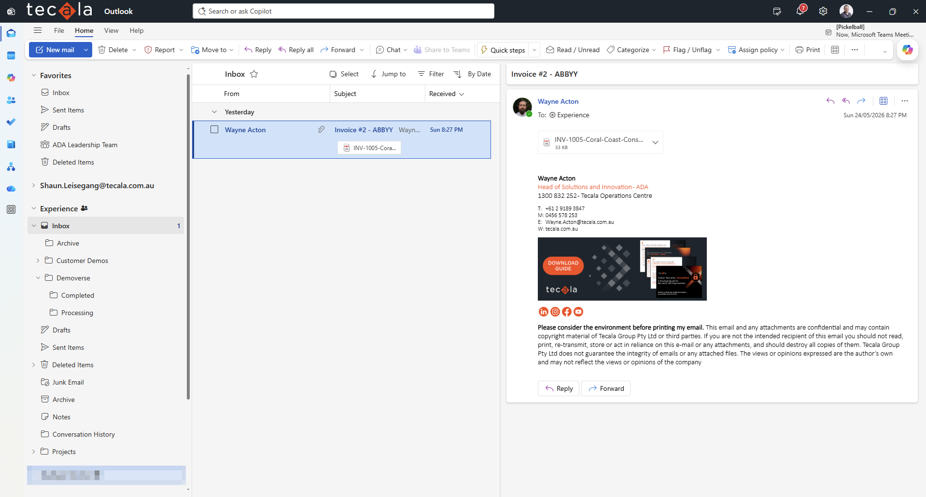This screenshot has height=497, width=926.
Task: Click Reply all in the ribbon
Action: (x=296, y=50)
